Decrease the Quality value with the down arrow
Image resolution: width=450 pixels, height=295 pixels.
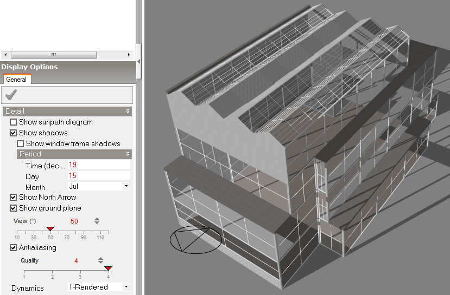100,263
